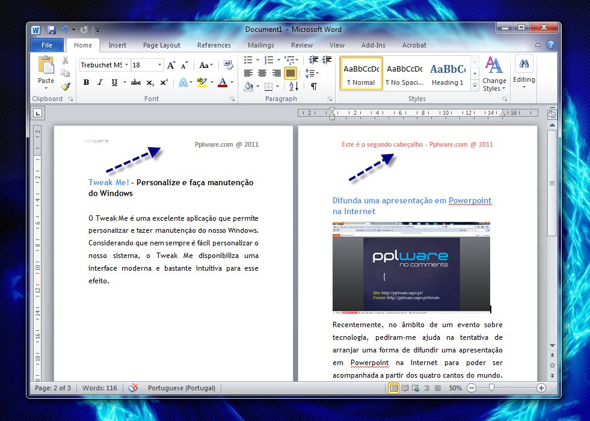Screen dimensions: 590x421
Task: Align text to the right
Action: coord(276,73)
